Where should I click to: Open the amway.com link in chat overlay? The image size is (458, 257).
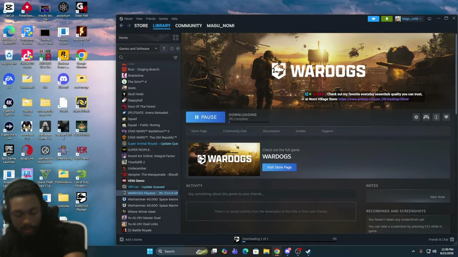374,99
